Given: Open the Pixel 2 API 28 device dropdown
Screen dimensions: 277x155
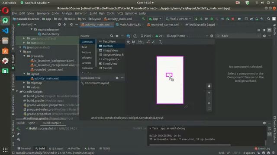Looking at the screenshot, I should (x=178, y=19).
